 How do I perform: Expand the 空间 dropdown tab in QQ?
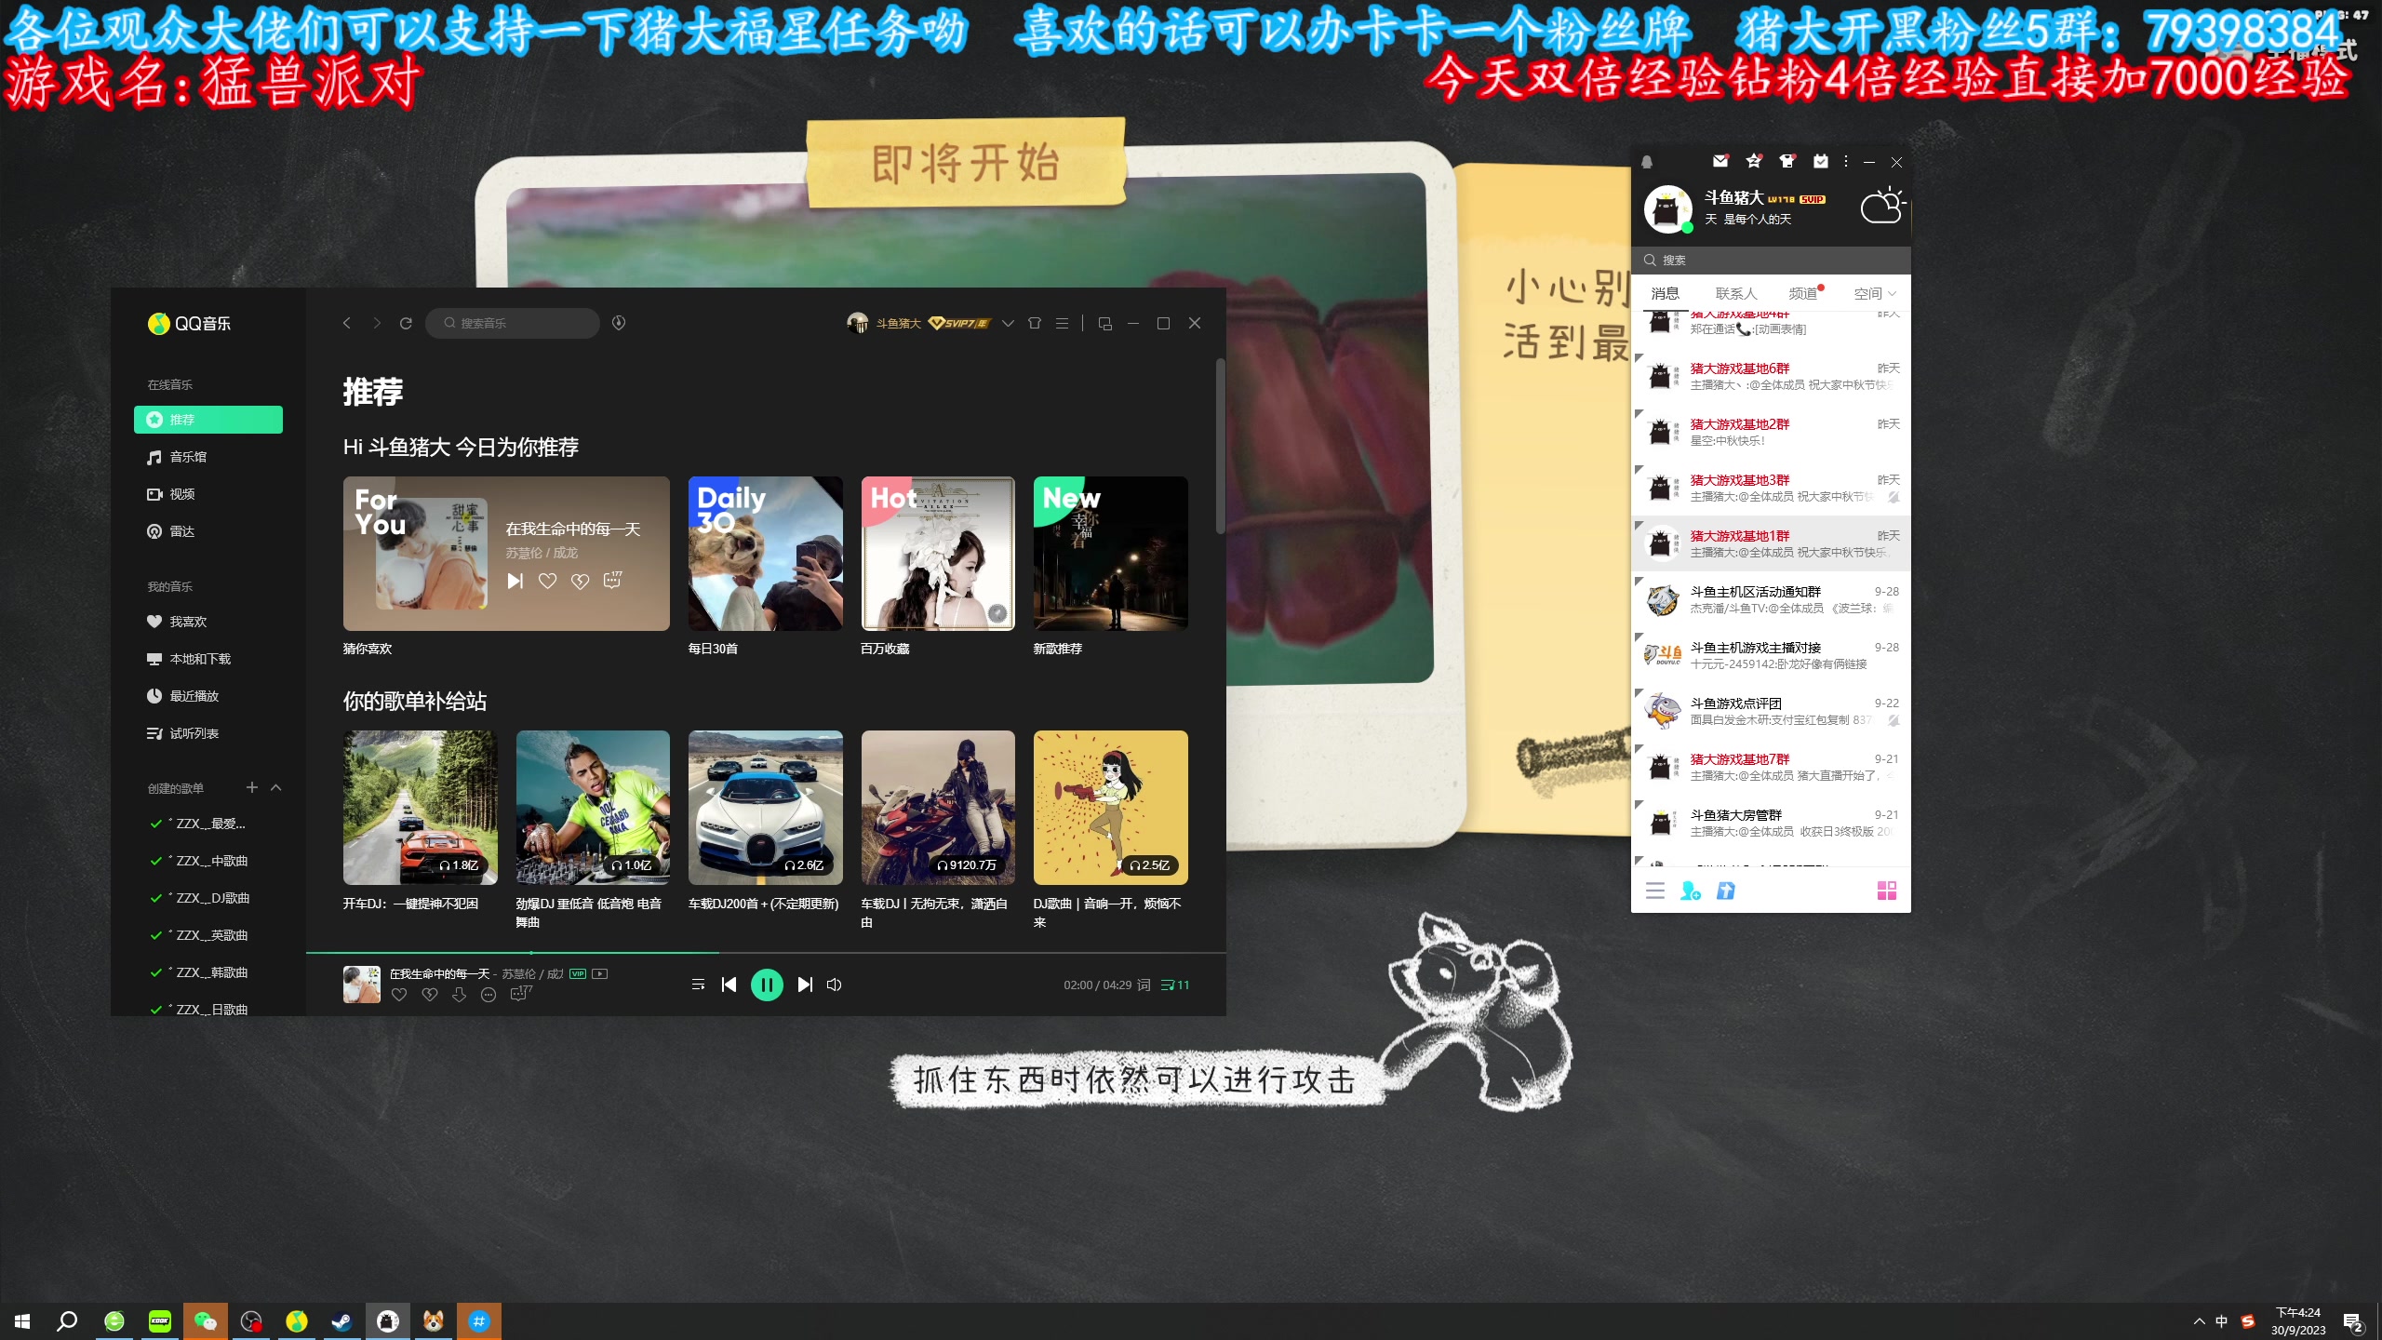tap(1874, 294)
